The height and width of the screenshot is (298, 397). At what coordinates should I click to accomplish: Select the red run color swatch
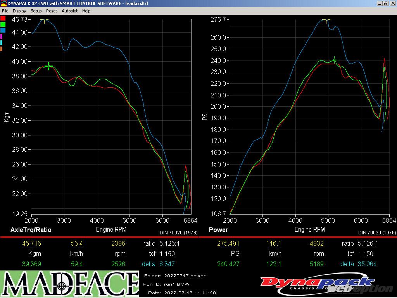(3, 18)
